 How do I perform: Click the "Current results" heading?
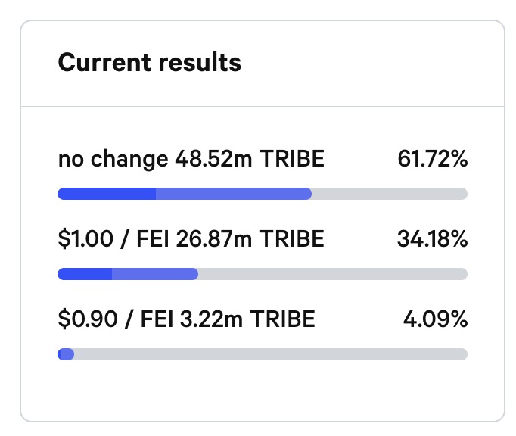pyautogui.click(x=149, y=62)
